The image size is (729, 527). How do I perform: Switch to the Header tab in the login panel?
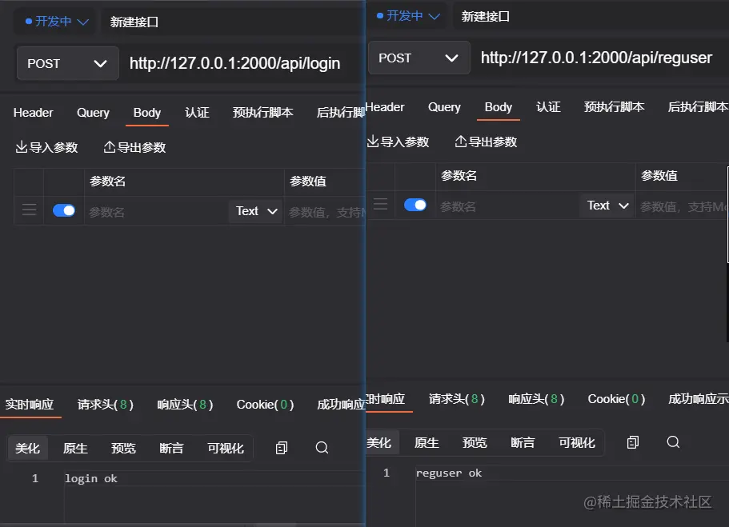click(x=33, y=113)
